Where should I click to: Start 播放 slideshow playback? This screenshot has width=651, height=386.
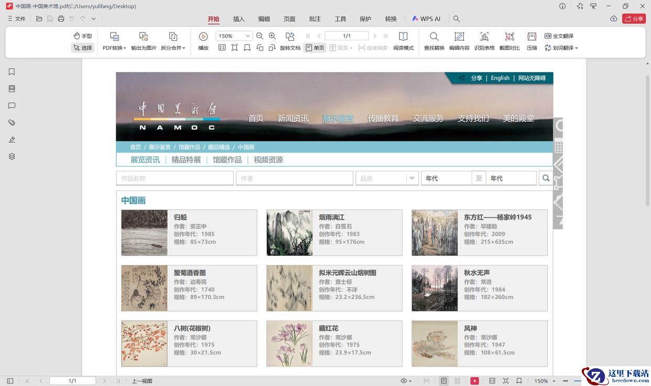(x=203, y=41)
